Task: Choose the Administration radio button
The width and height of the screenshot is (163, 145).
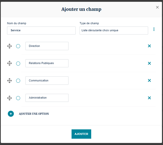Action: coord(18,98)
